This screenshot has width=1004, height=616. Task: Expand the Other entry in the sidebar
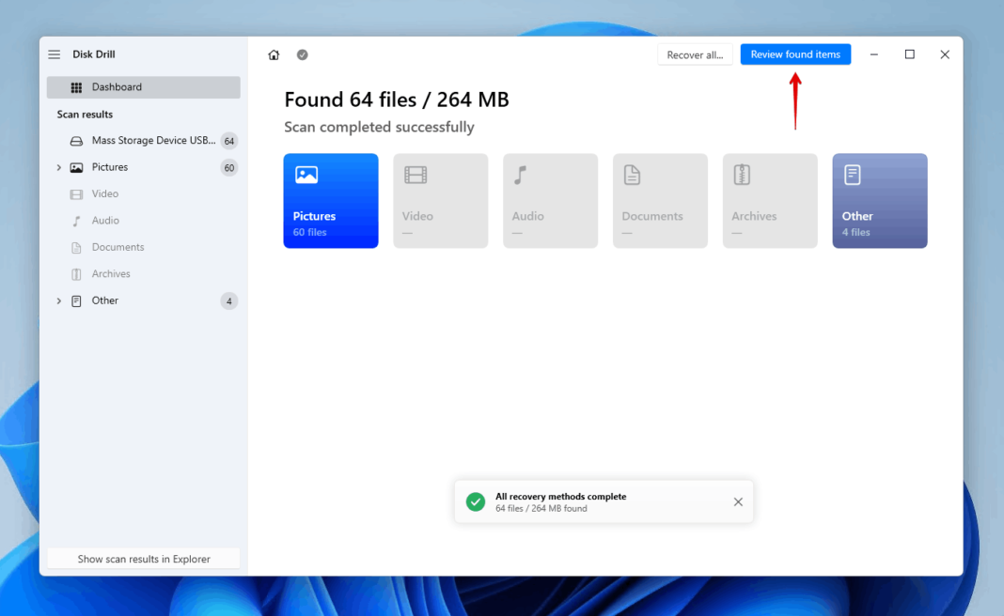click(59, 300)
